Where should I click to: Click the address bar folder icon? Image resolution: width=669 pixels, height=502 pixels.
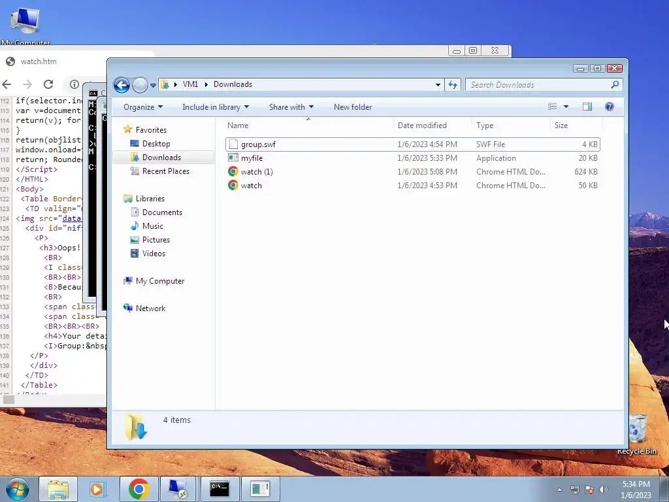[165, 84]
